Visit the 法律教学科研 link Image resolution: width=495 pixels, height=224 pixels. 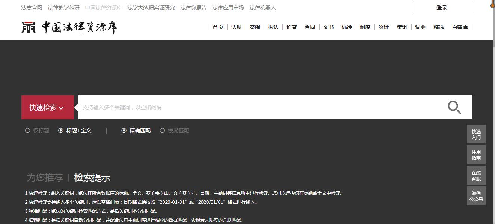(63, 8)
